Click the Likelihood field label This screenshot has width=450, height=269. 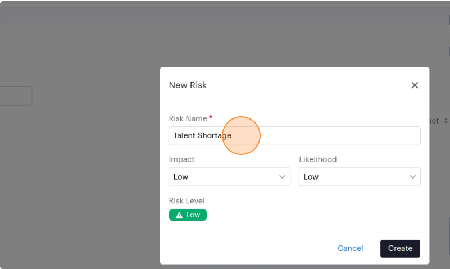[317, 159]
